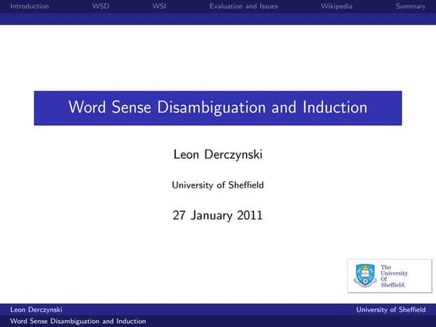
Task: Click Leon Derczynski in the footer bar
Action: coord(36,310)
